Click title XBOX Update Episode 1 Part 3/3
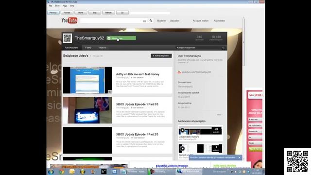This screenshot has width=311, height=175. [x=137, y=104]
